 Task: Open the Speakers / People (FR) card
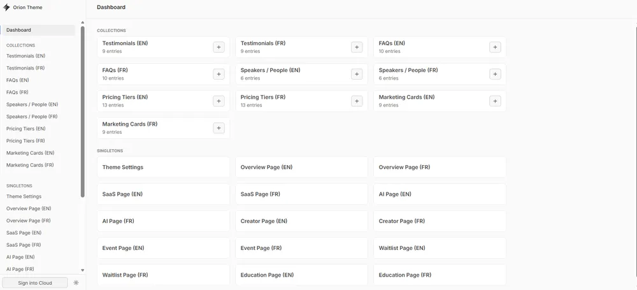[440, 74]
